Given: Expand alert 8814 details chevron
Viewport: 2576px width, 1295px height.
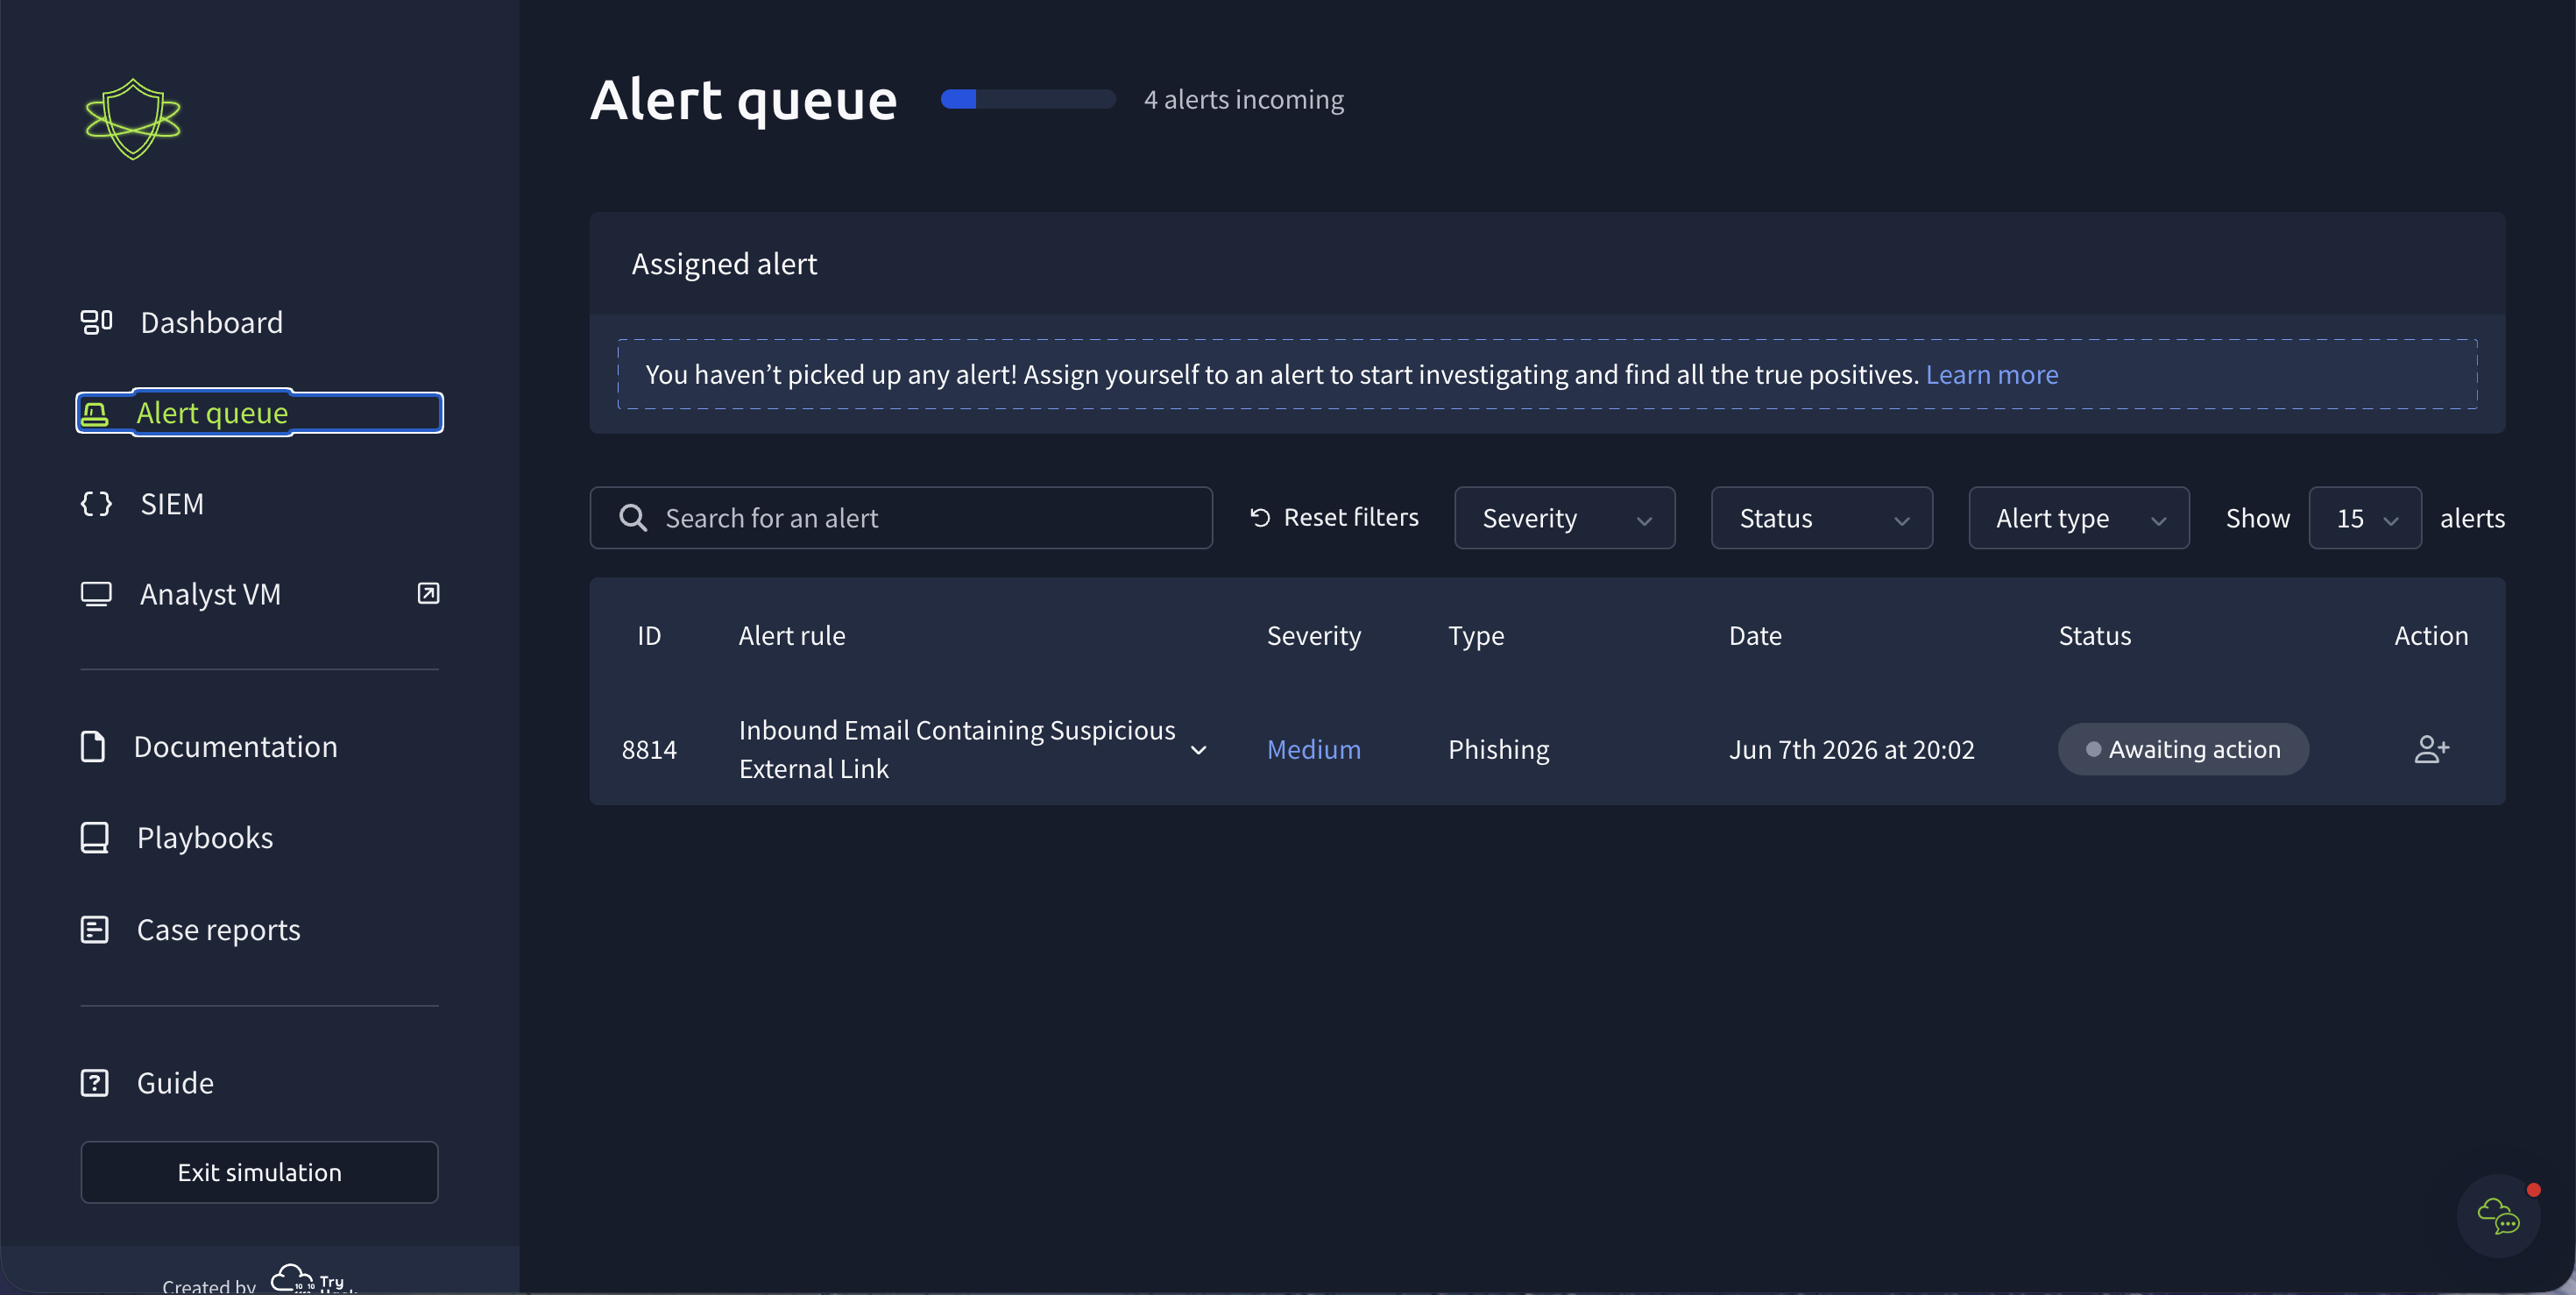Looking at the screenshot, I should (1198, 750).
